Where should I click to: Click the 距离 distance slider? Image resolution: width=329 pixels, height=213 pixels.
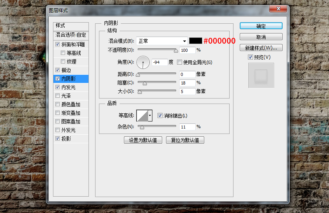pos(157,74)
